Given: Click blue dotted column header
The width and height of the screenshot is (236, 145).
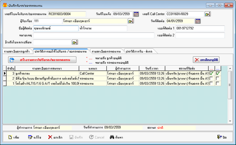Looking at the screenshot, I should pyautogui.click(x=218, y=68).
